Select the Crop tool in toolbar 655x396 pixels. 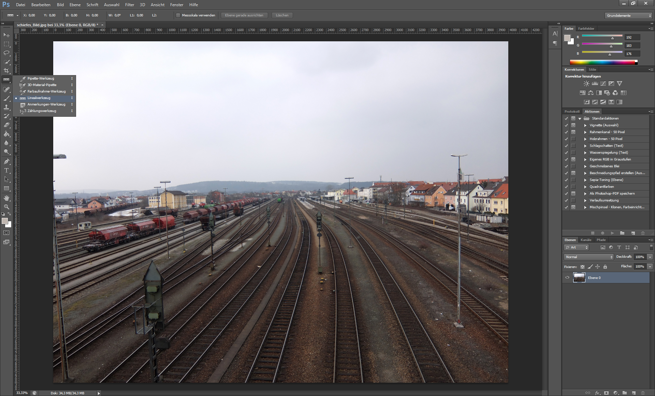point(6,71)
